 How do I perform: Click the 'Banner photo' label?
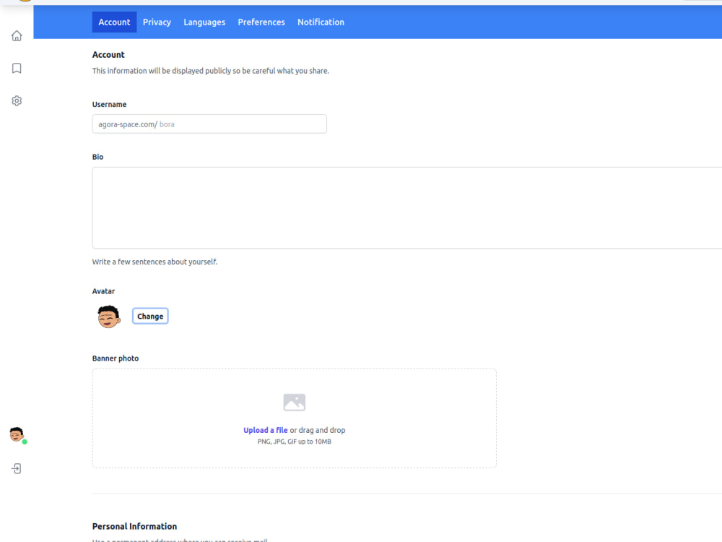pyautogui.click(x=115, y=358)
